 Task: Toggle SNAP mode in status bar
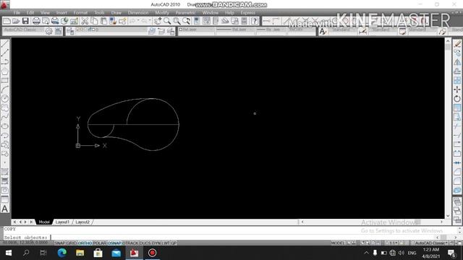(60, 243)
